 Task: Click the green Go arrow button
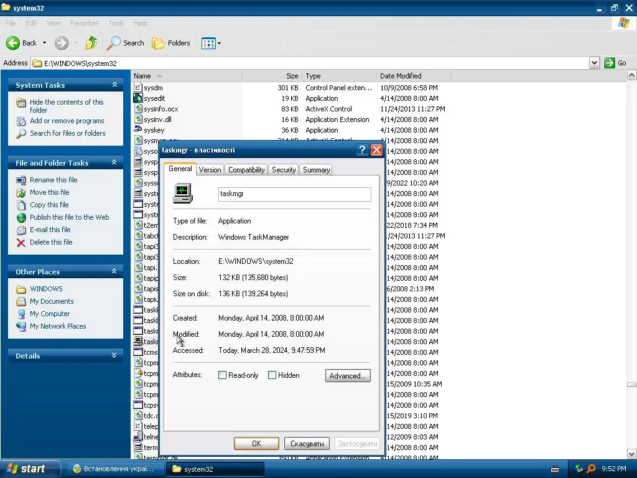point(610,63)
